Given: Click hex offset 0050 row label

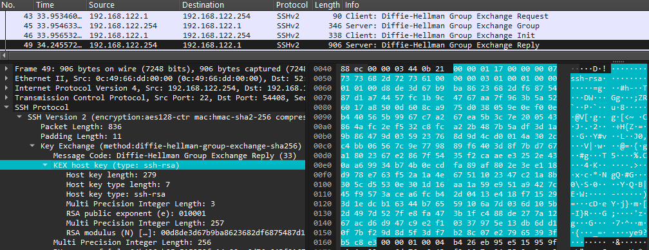Looking at the screenshot, I should [x=322, y=78].
